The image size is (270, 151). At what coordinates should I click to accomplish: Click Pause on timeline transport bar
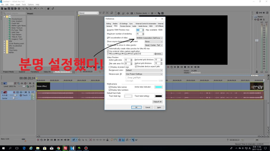click(51, 140)
